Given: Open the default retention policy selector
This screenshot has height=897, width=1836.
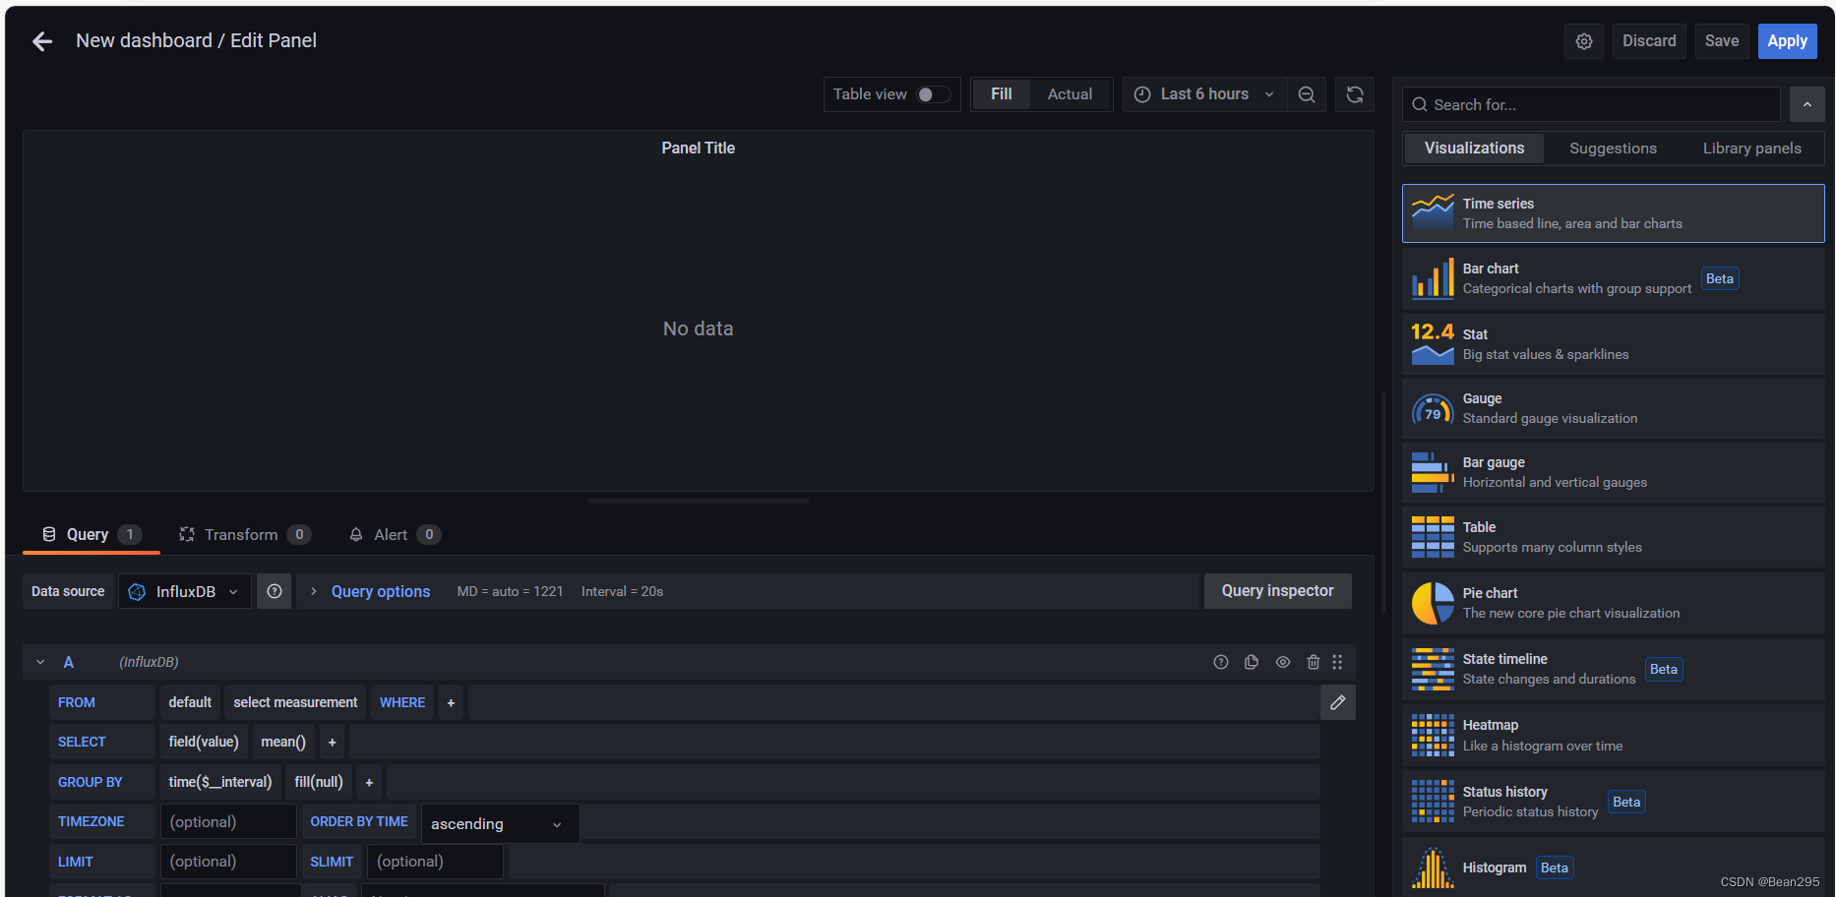Looking at the screenshot, I should point(190,702).
